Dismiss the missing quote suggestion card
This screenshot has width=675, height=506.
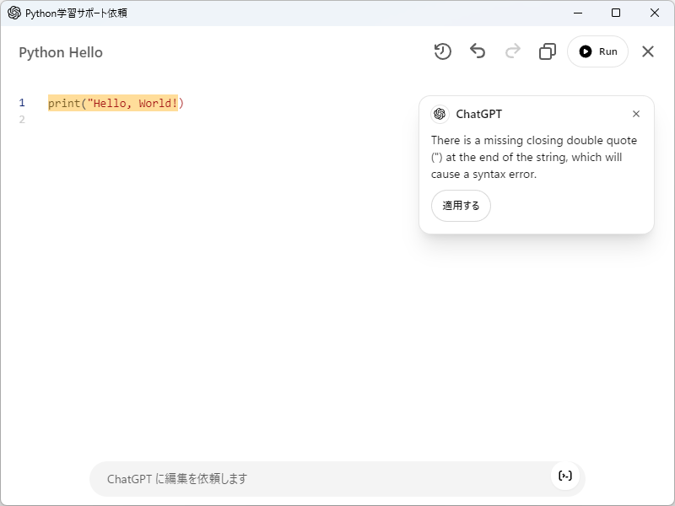[x=636, y=113]
